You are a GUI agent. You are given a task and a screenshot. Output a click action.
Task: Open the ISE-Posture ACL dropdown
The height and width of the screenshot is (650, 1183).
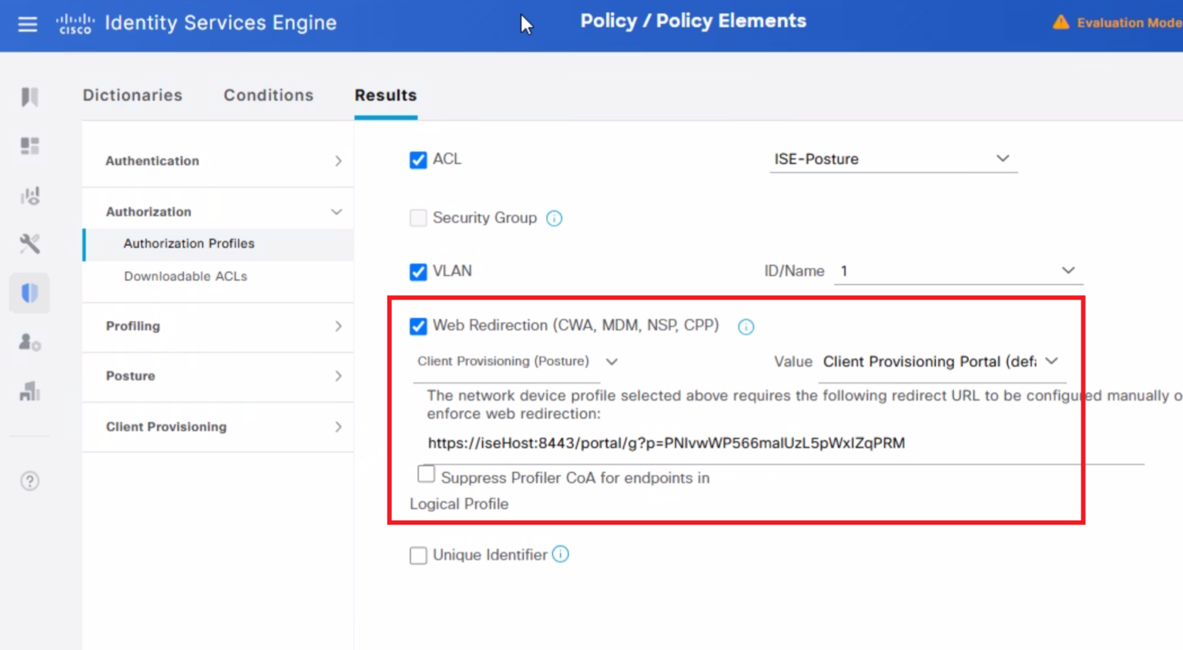(x=1003, y=159)
